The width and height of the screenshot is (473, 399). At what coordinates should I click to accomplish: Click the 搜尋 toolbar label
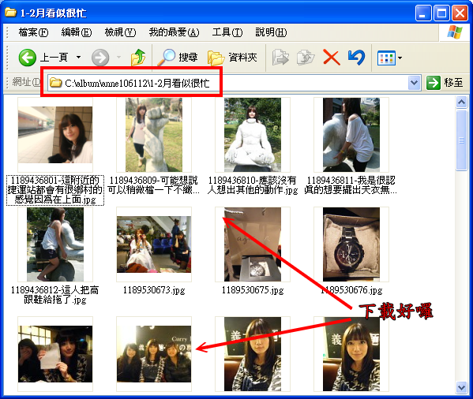[188, 58]
